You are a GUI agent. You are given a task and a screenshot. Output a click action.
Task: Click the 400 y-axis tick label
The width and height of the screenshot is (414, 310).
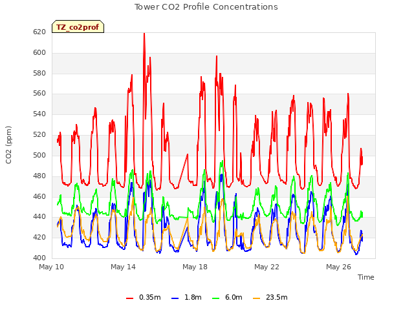coord(39,258)
